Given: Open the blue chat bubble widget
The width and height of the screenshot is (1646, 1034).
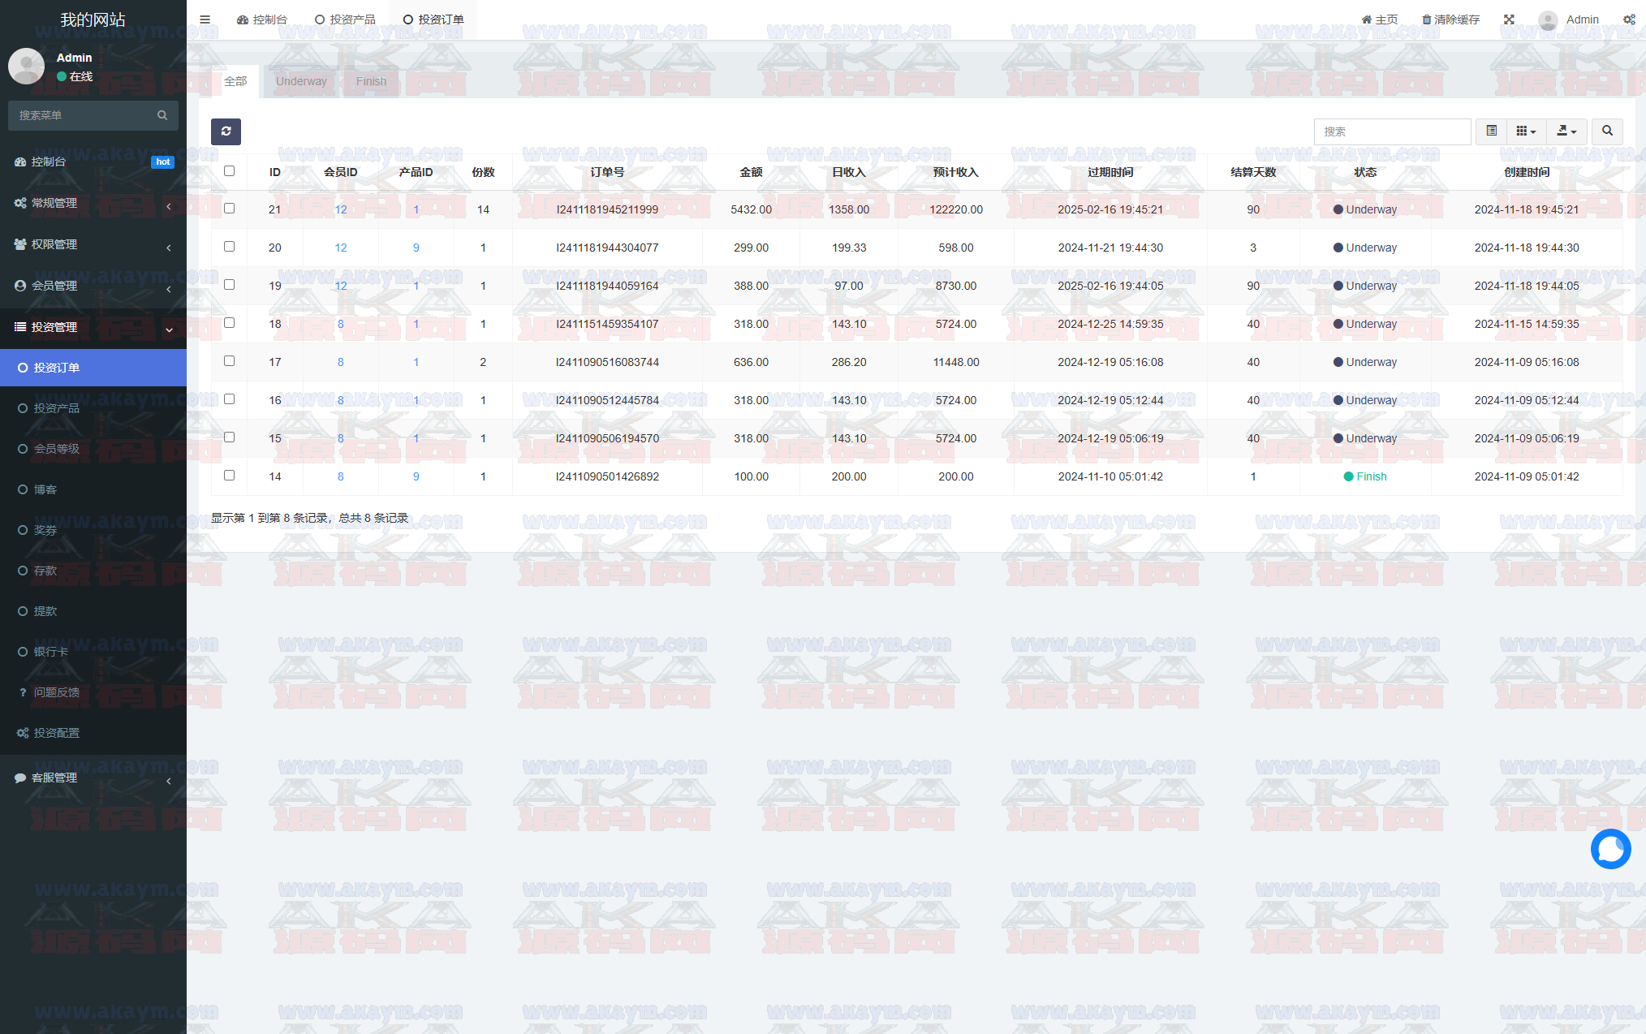Looking at the screenshot, I should [x=1610, y=849].
